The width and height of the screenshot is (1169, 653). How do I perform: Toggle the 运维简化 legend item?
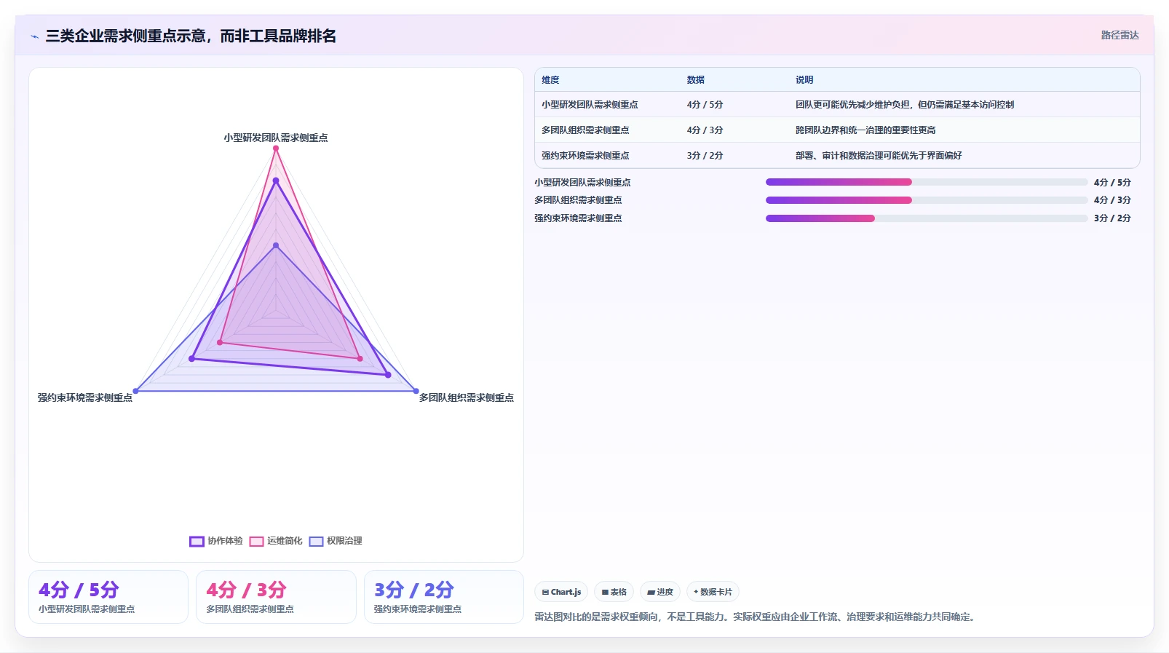276,541
